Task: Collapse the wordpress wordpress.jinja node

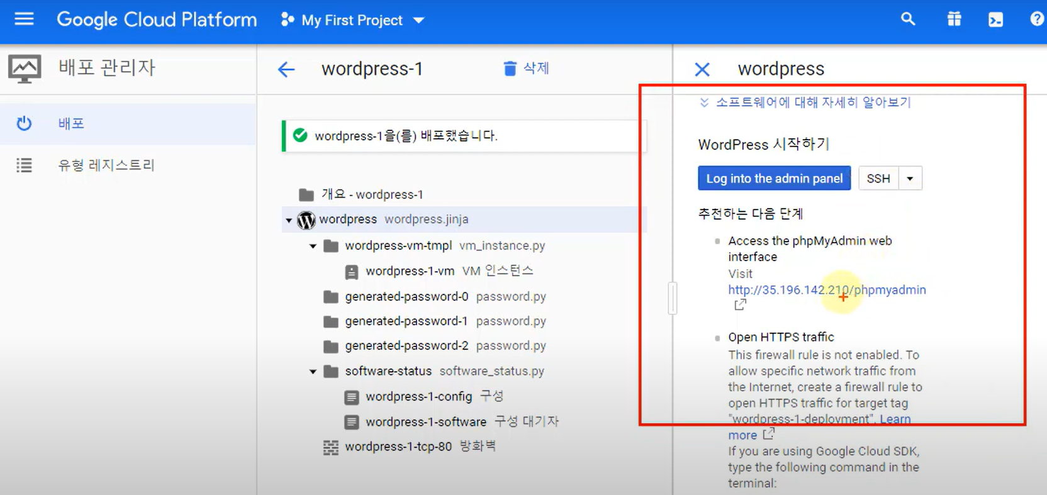Action: tap(289, 220)
